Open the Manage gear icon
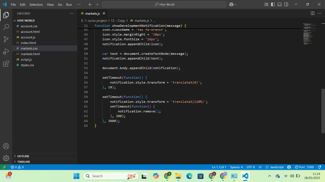Screen dimensions: 325x182 6,158
